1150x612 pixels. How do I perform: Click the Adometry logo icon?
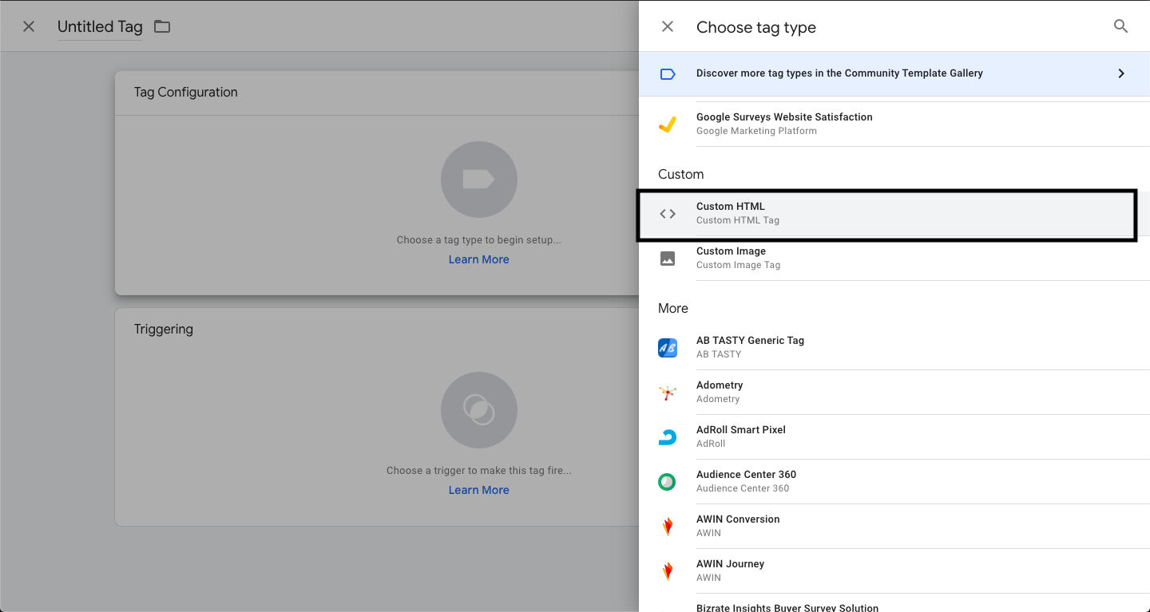pyautogui.click(x=668, y=393)
